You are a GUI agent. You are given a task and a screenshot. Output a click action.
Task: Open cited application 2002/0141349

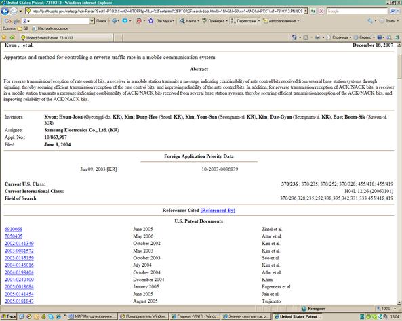click(x=19, y=244)
